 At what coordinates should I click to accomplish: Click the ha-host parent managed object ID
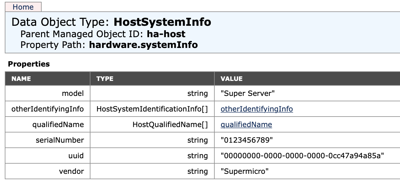click(166, 34)
